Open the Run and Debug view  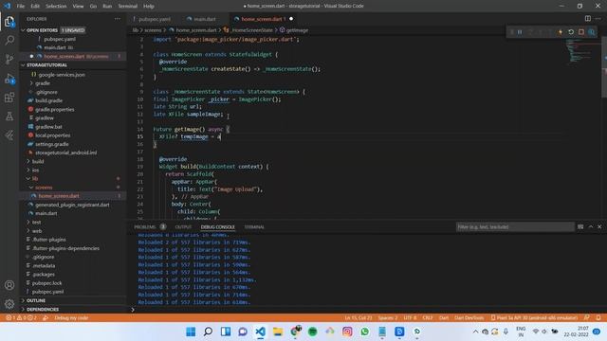[x=9, y=79]
